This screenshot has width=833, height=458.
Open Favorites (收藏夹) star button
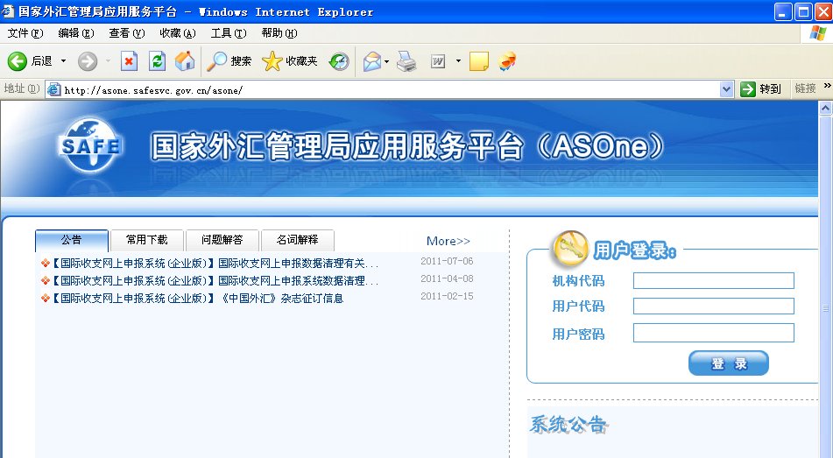[290, 61]
